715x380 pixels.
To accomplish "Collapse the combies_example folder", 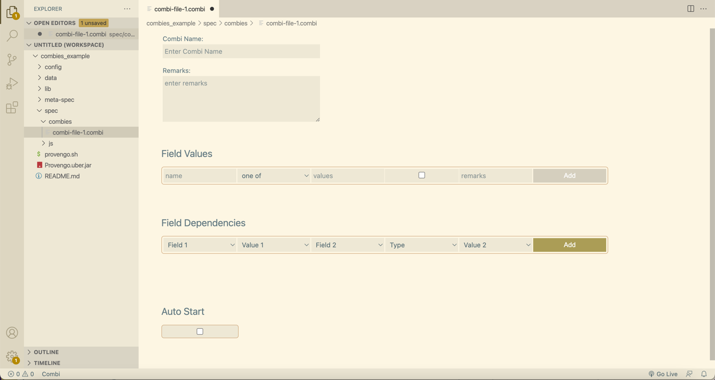I will [x=35, y=56].
